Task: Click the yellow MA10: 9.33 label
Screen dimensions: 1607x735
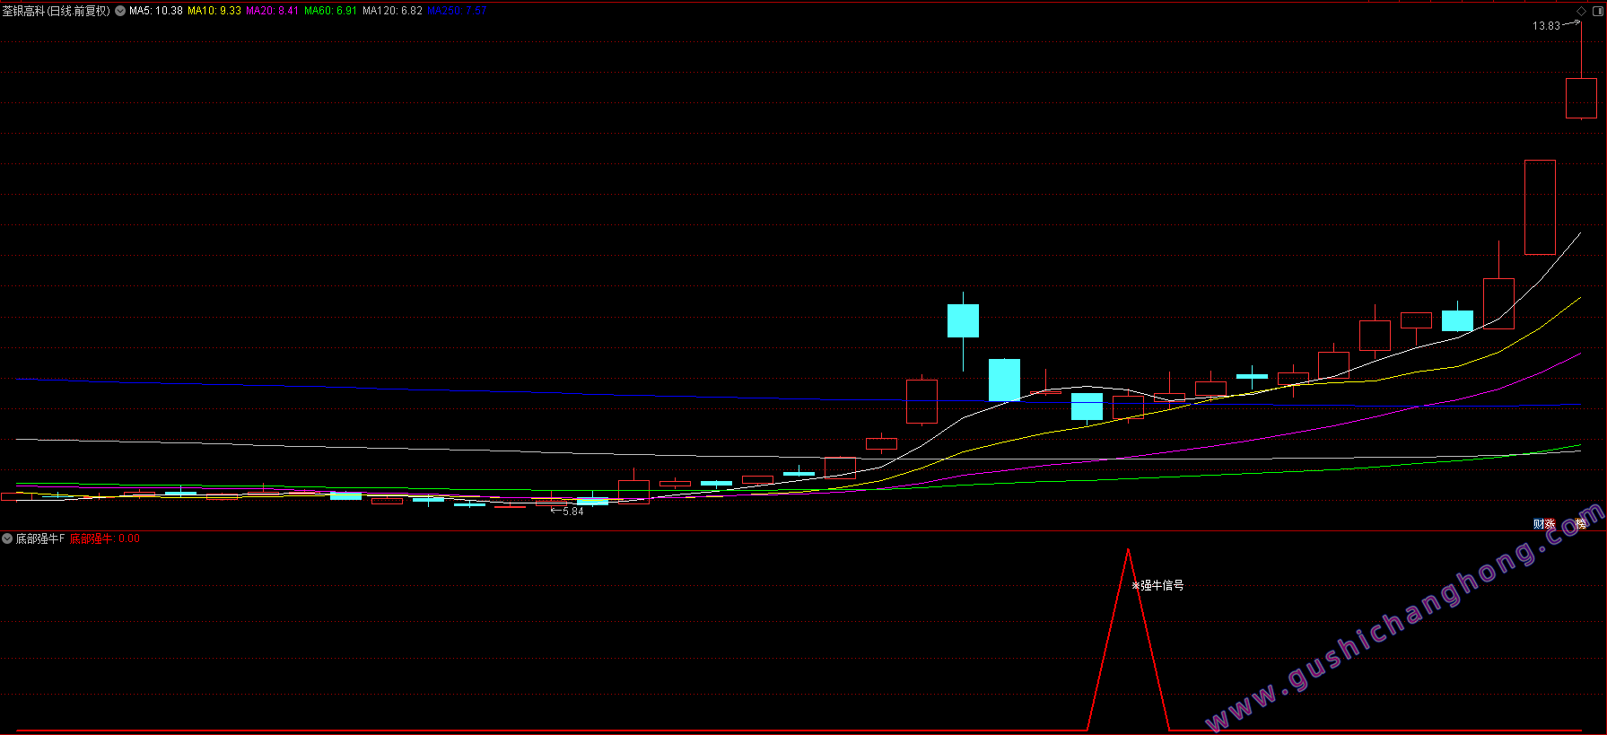Action: point(214,11)
